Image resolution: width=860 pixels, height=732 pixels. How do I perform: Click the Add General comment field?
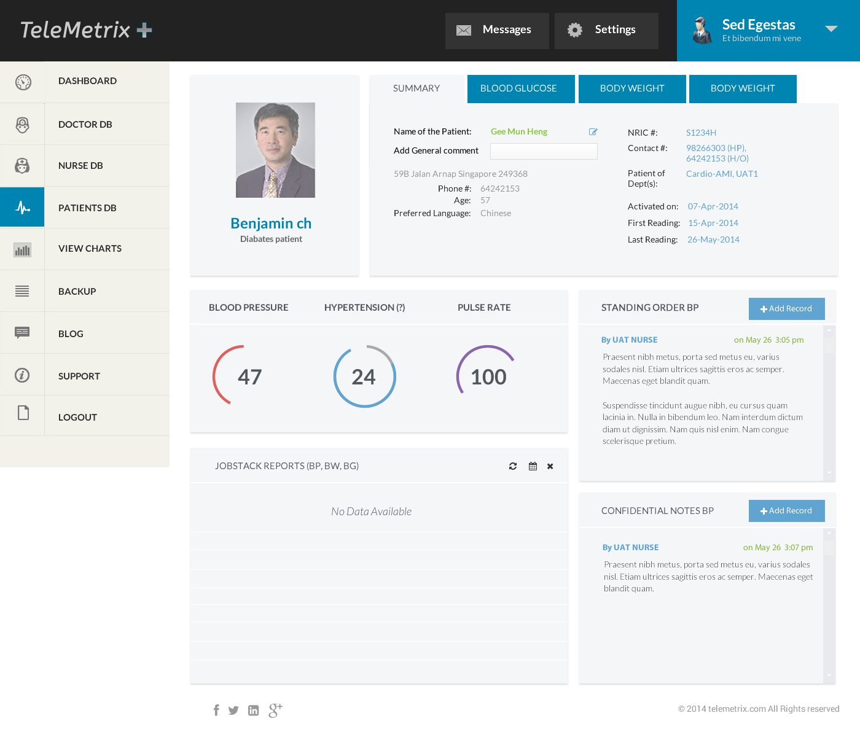(544, 151)
